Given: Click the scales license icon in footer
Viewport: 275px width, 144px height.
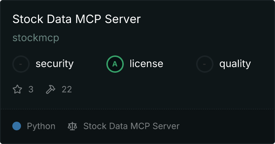Looking at the screenshot, I should 72,126.
